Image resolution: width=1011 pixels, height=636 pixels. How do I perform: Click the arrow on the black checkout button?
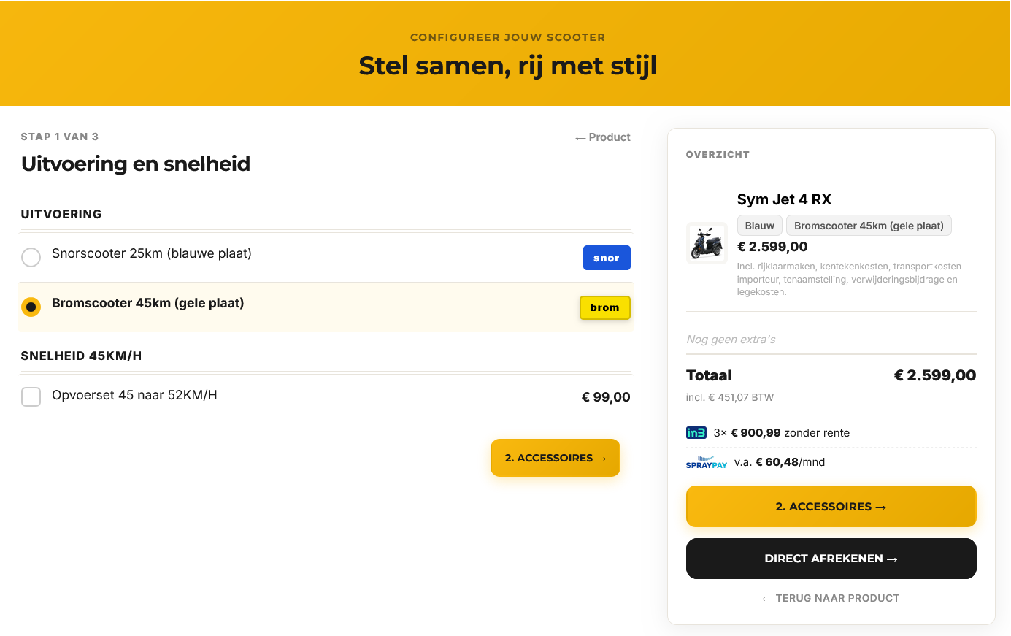891,558
